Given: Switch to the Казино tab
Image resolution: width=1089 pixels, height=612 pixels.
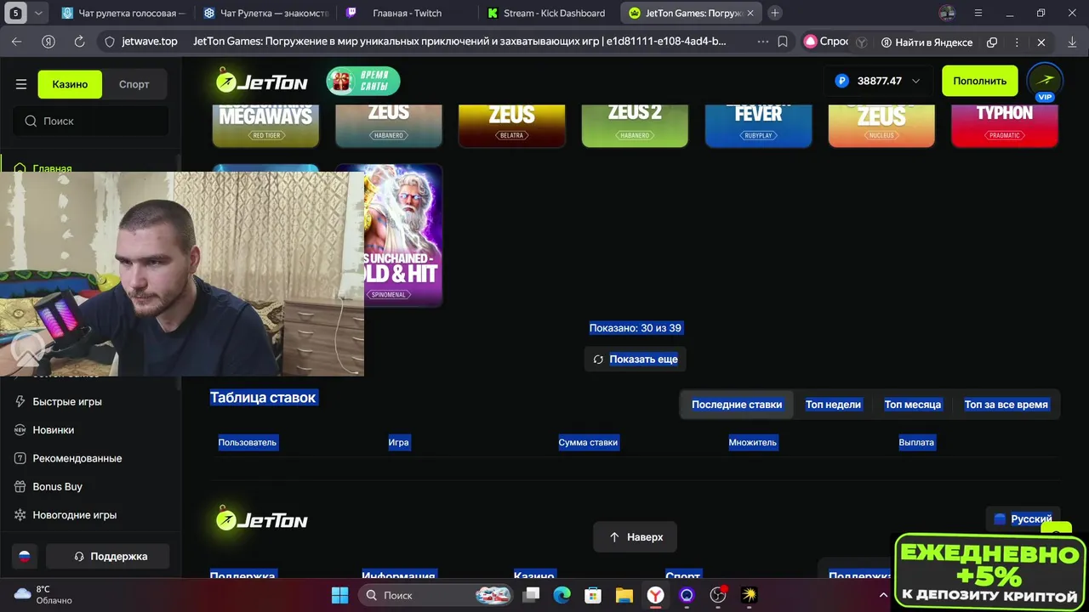Looking at the screenshot, I should pos(70,84).
